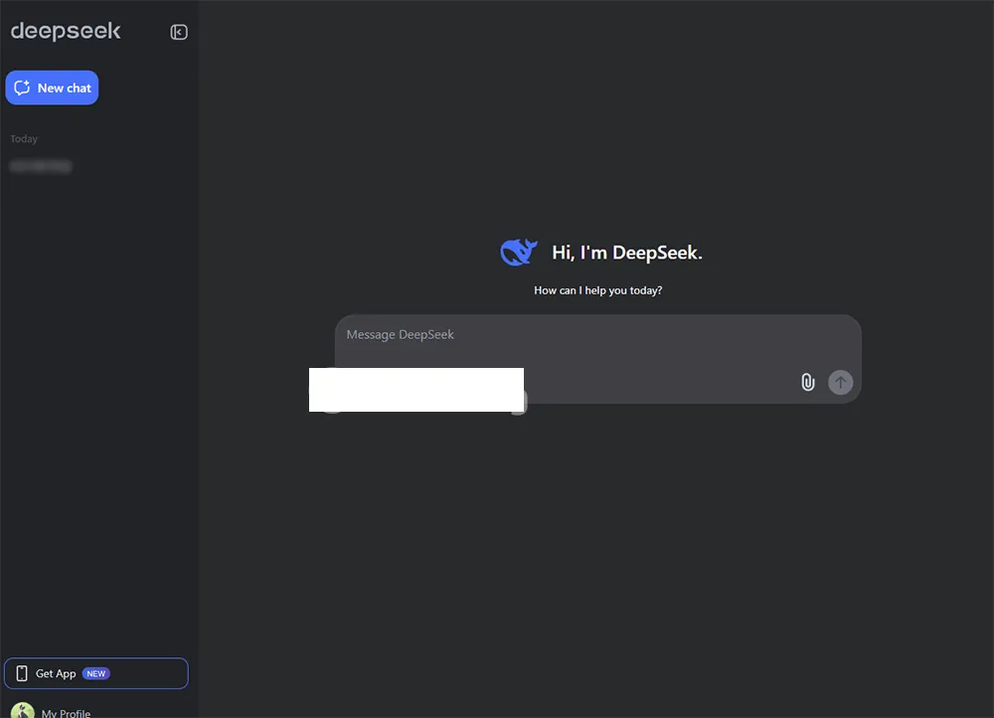
Task: Click the attachment icon near the send button
Action: coord(806,382)
